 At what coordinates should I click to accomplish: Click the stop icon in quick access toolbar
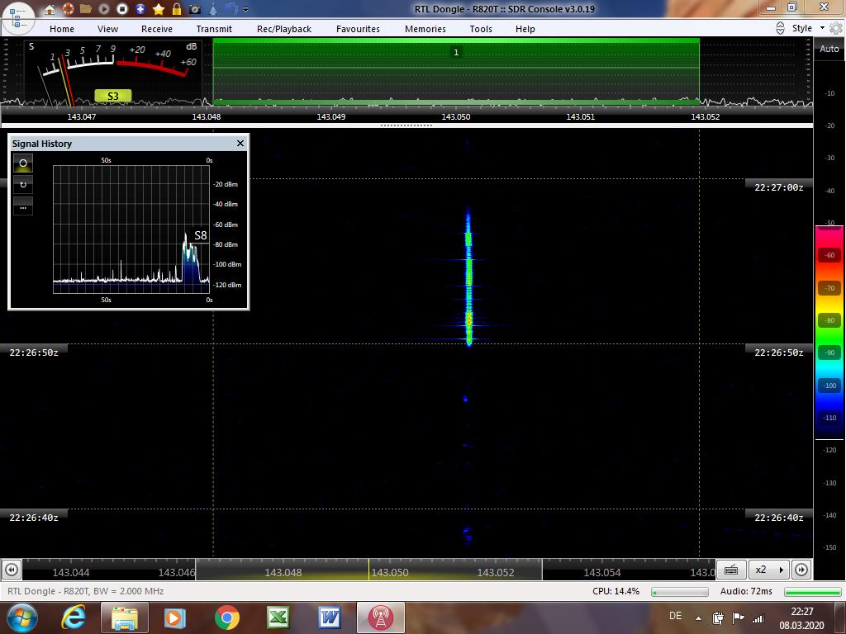coord(122,9)
